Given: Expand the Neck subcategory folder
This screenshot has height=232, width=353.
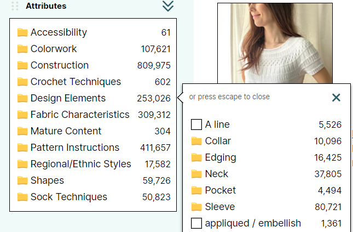Looking at the screenshot, I should pos(196,174).
